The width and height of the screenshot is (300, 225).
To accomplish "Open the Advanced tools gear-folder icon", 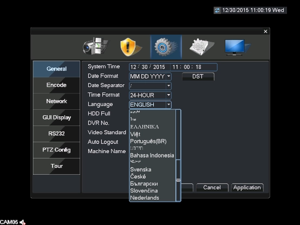I will (x=202, y=47).
